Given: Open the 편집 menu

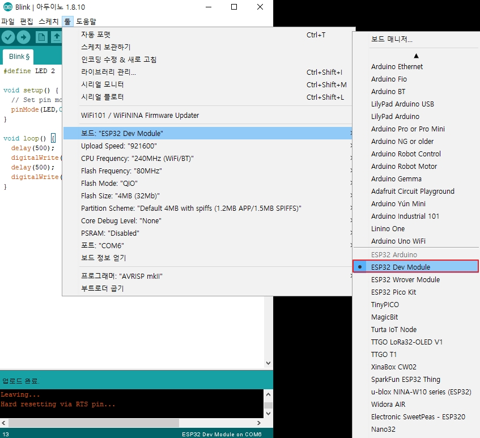Looking at the screenshot, I should (27, 22).
